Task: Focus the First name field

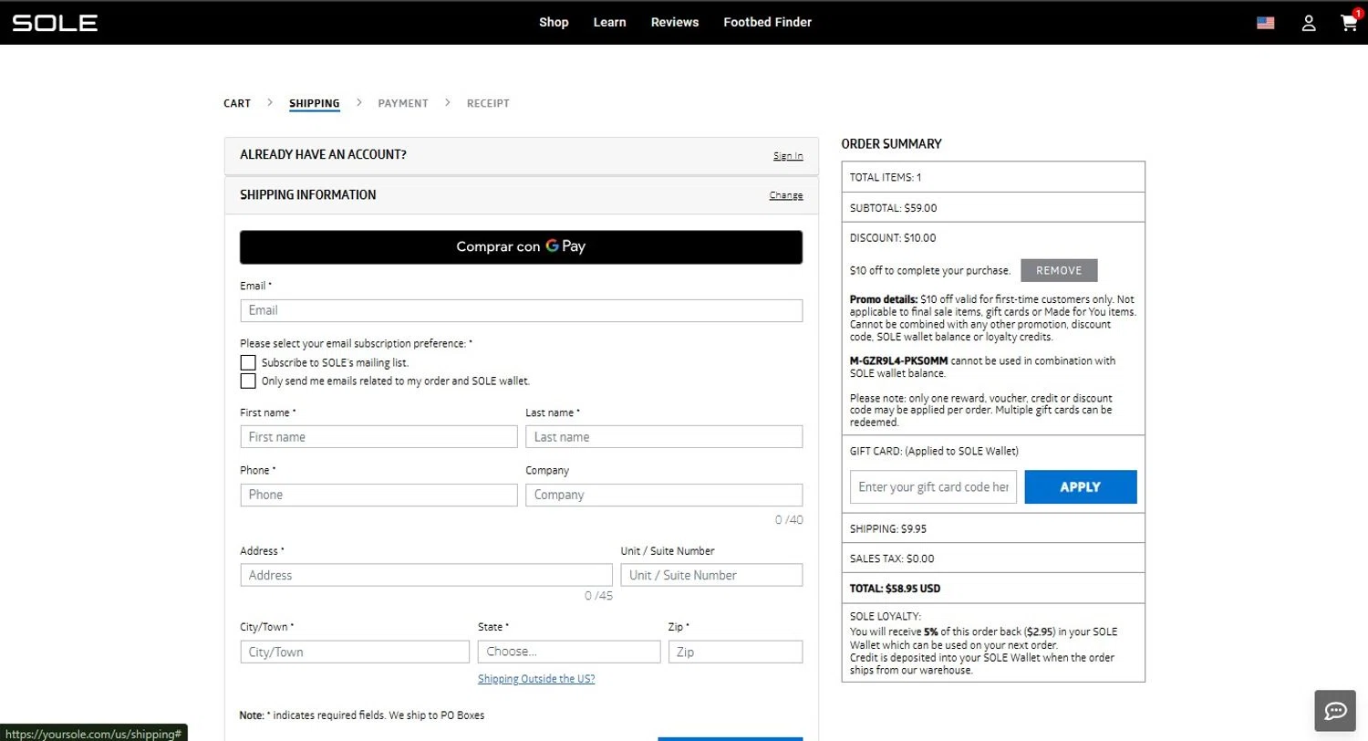Action: [378, 437]
